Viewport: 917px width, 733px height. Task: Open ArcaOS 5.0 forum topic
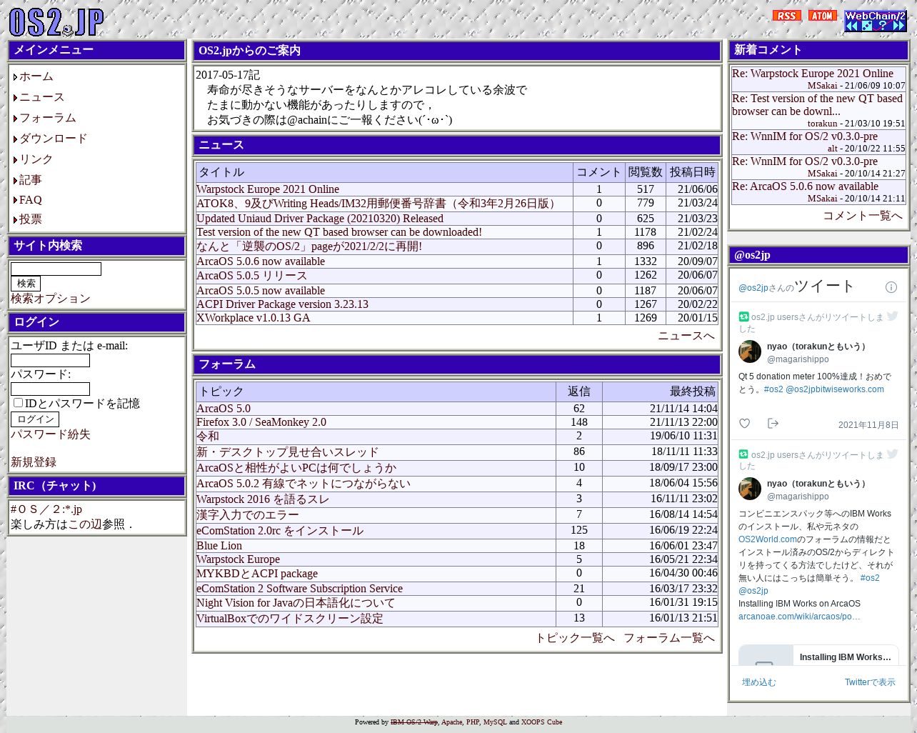[224, 409]
